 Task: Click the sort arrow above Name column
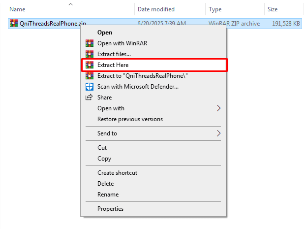tap(70, 4)
